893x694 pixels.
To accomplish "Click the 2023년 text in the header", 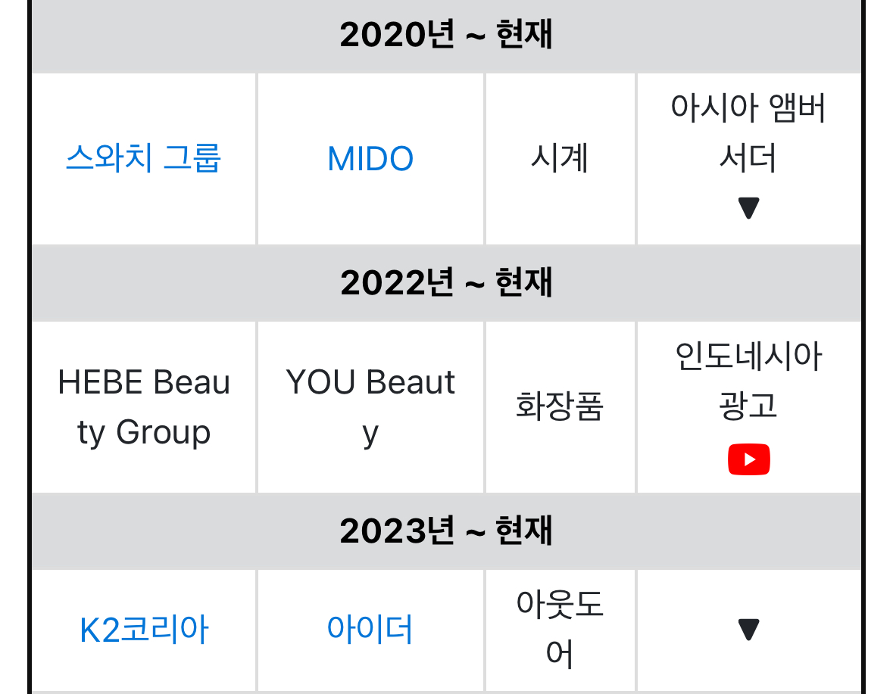I will click(397, 531).
